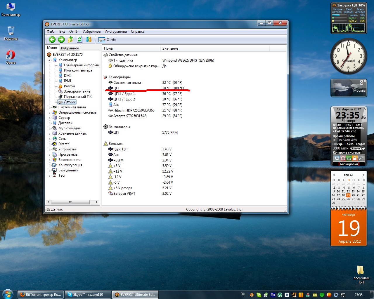Go back with the green left arrow
Screen dimensions: 374x299
coord(52,39)
